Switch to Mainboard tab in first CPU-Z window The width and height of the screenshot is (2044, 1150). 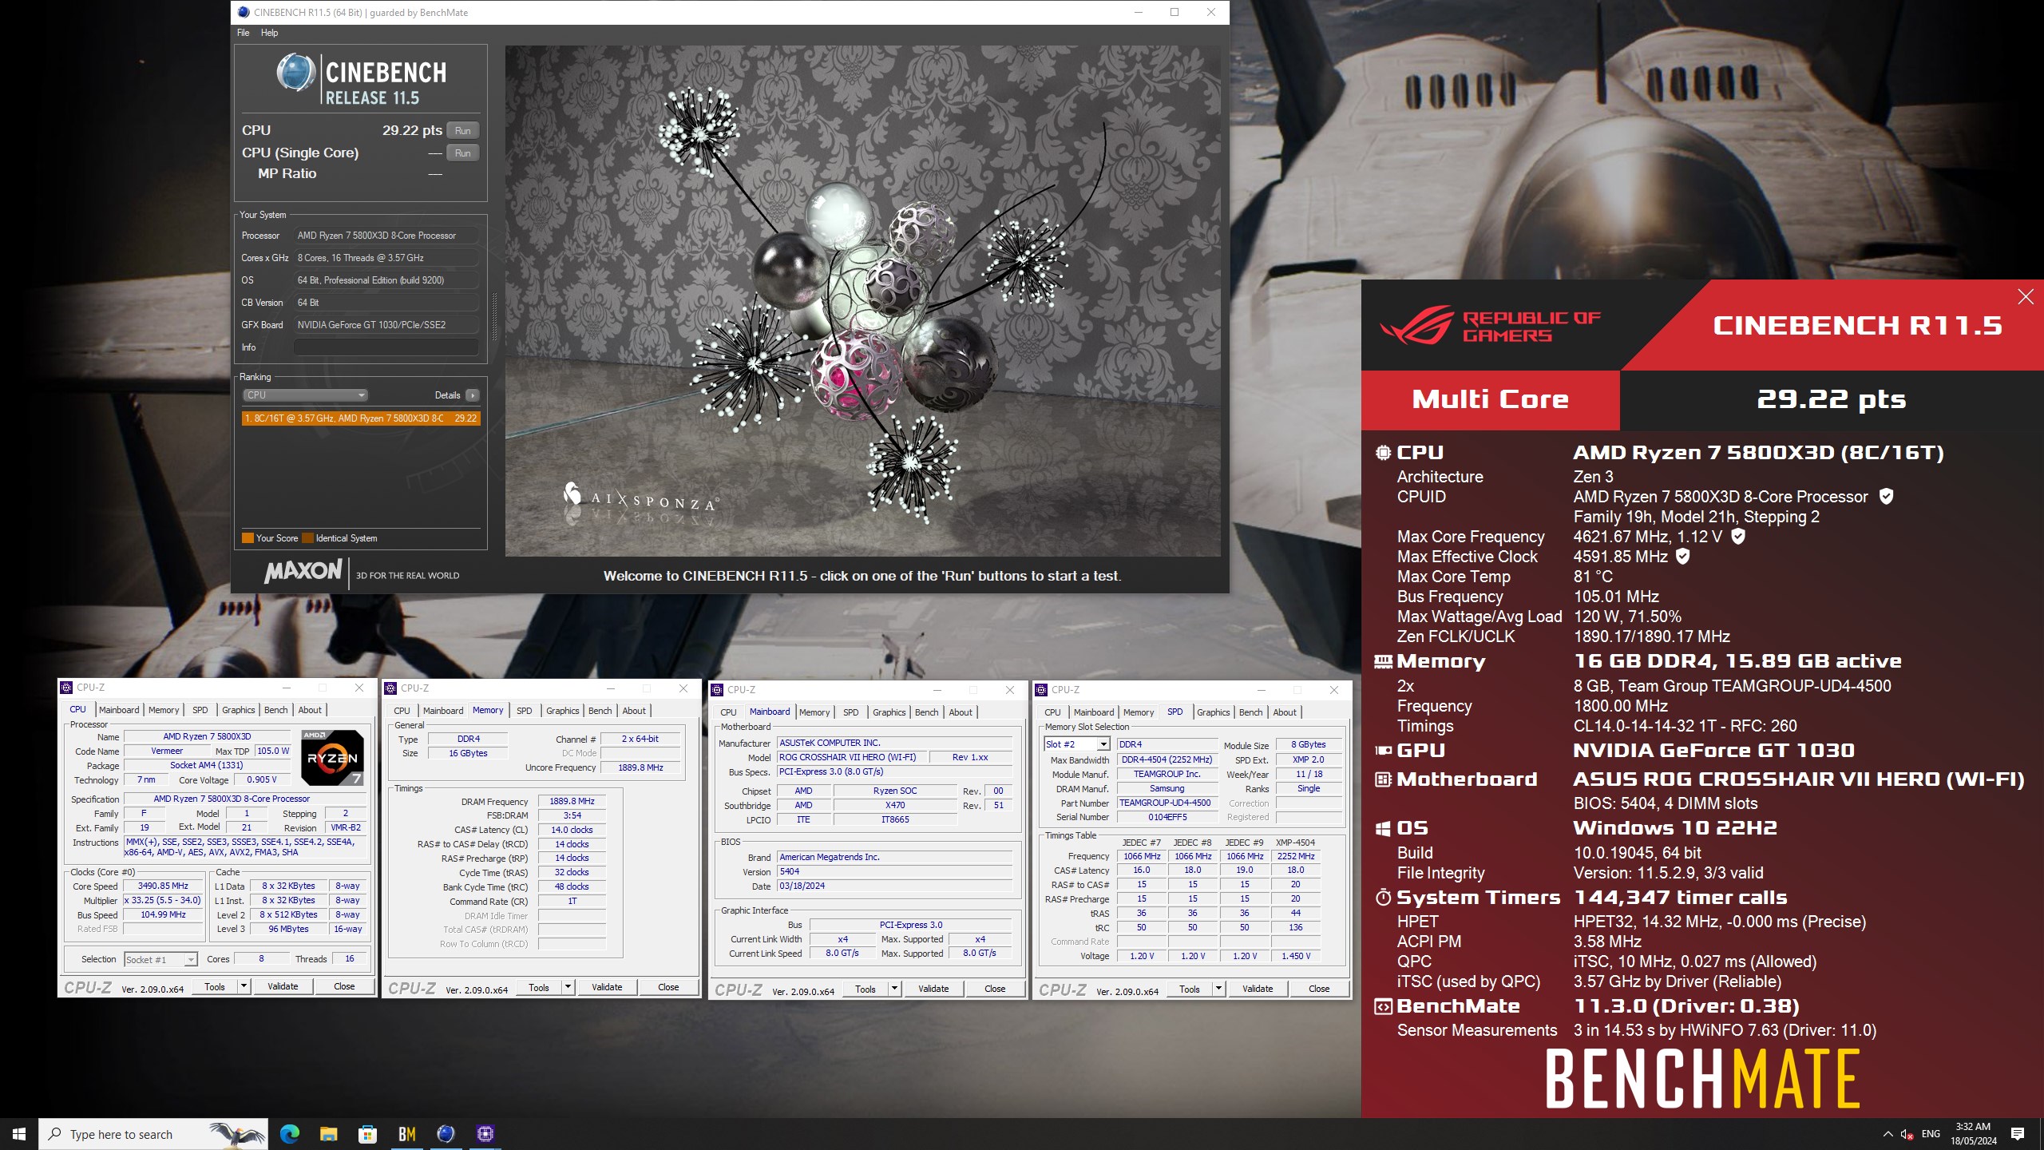(119, 710)
